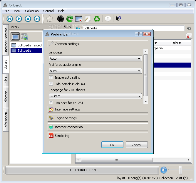Image resolution: width=196 pixels, height=183 pixels.
Task: Open the File menu
Action: point(7,11)
